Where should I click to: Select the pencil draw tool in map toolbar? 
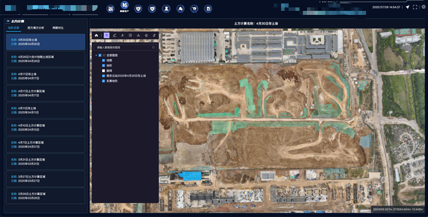tap(115, 35)
